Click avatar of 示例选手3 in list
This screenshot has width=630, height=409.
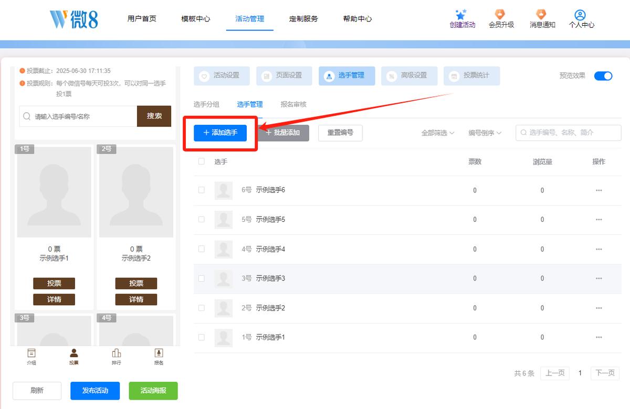224,278
